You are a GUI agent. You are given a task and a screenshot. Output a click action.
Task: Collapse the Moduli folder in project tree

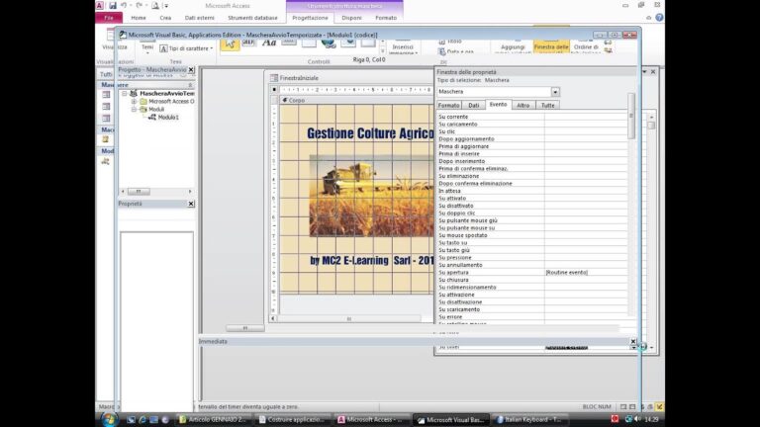[x=135, y=110]
